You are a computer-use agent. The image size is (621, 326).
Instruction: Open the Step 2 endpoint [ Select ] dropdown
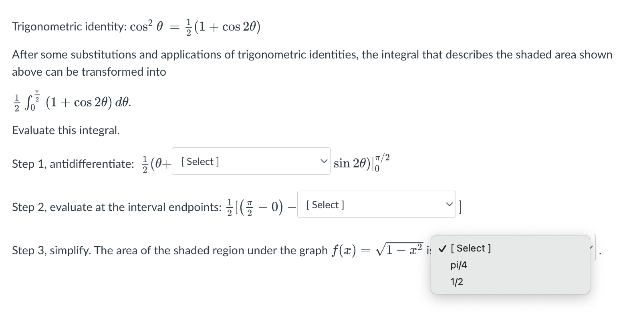[x=361, y=205]
